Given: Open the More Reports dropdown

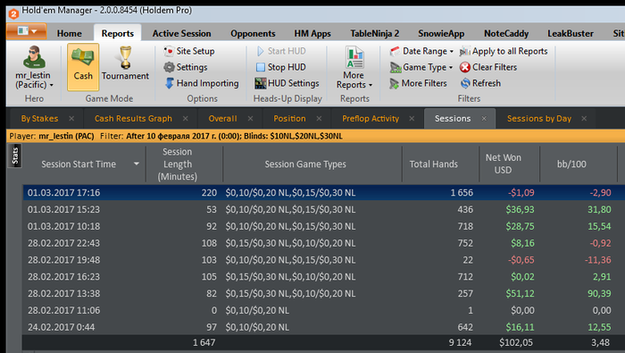Looking at the screenshot, I should (354, 68).
